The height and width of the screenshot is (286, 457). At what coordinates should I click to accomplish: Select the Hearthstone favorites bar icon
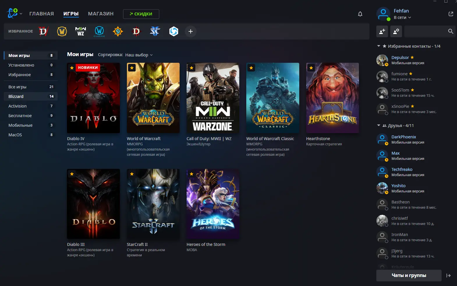pos(118,31)
